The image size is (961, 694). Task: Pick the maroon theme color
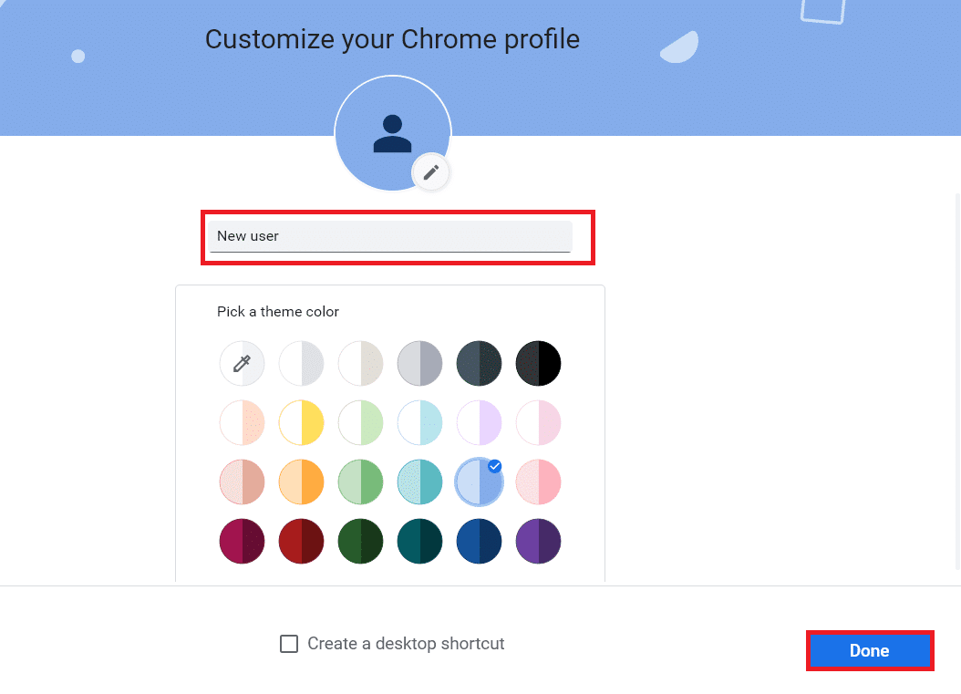(242, 541)
